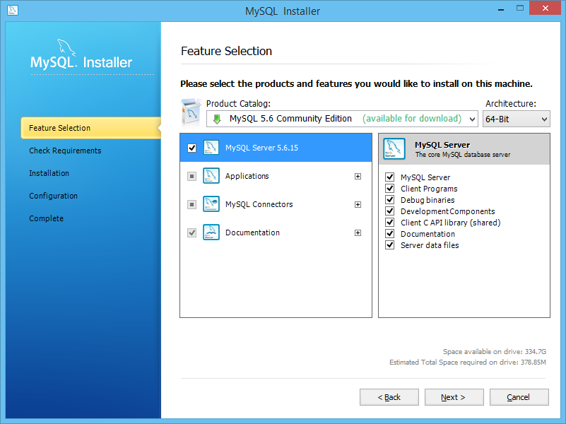566x424 pixels.
Task: Select the Applications row label
Action: (247, 176)
